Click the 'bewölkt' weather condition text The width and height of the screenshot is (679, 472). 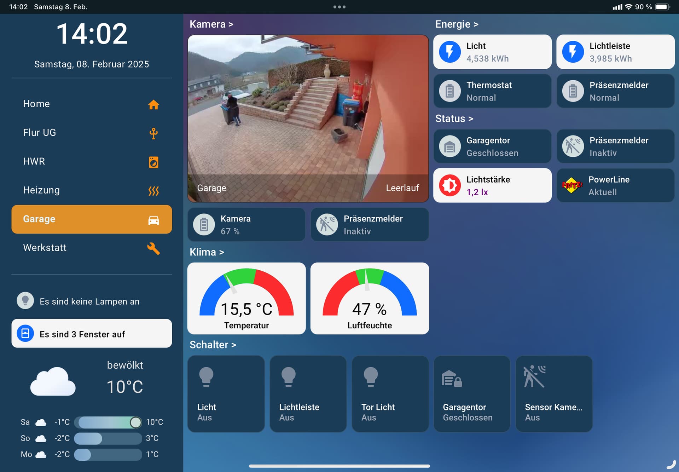pyautogui.click(x=125, y=365)
